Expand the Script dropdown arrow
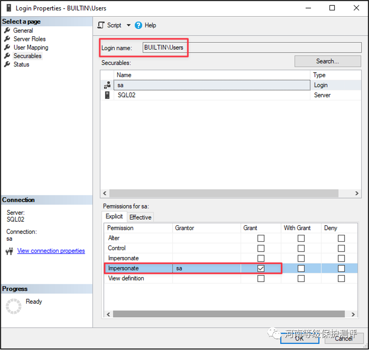The image size is (369, 350). [x=128, y=25]
